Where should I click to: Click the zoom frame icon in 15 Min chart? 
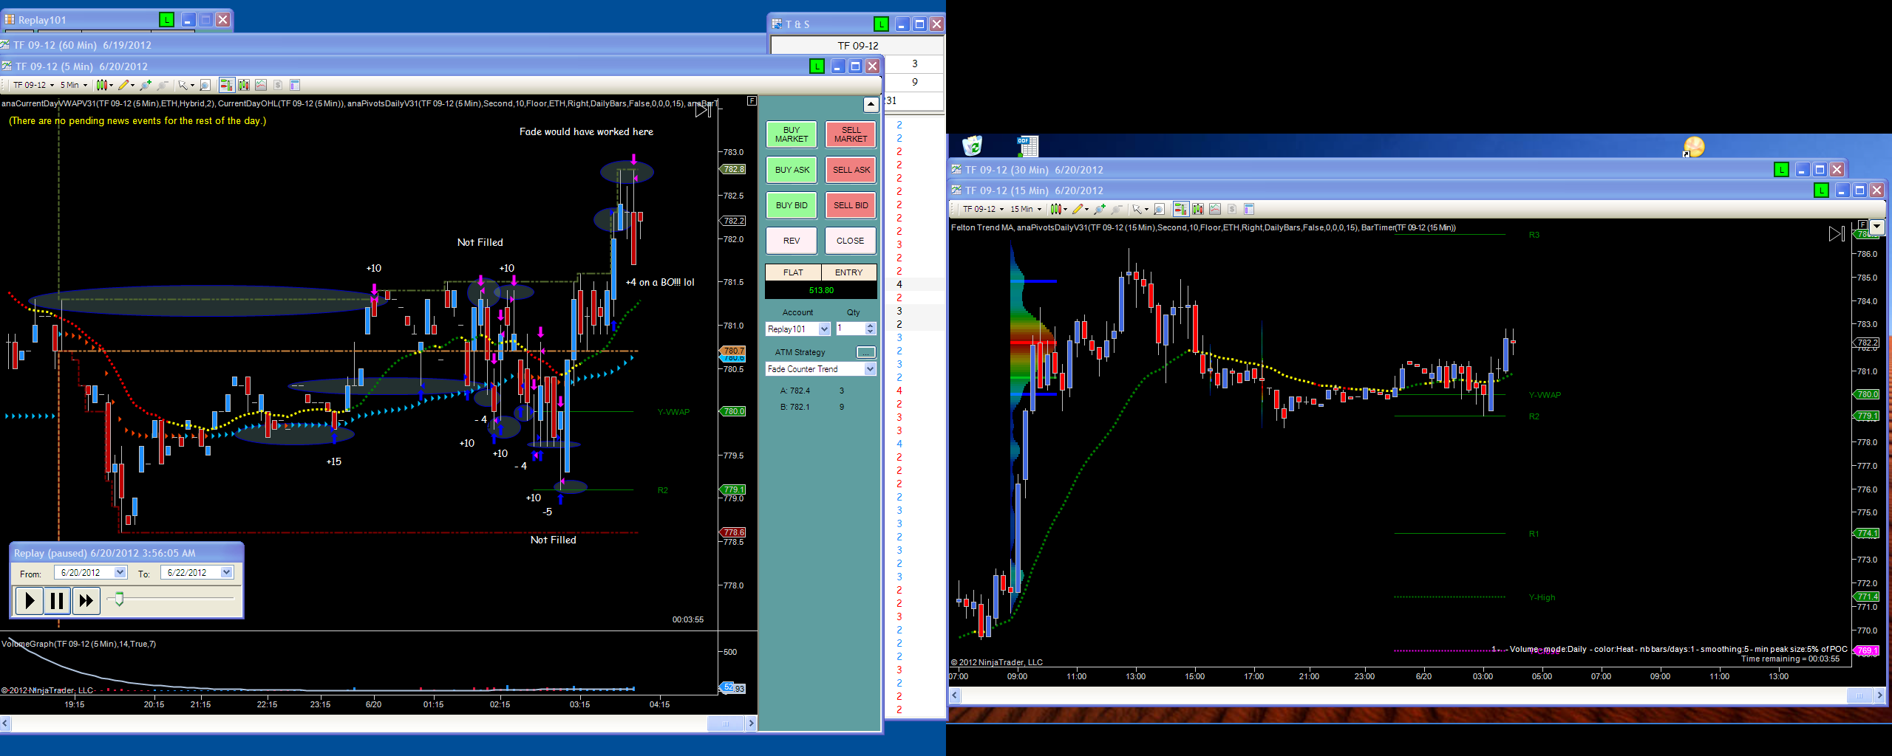click(1160, 209)
